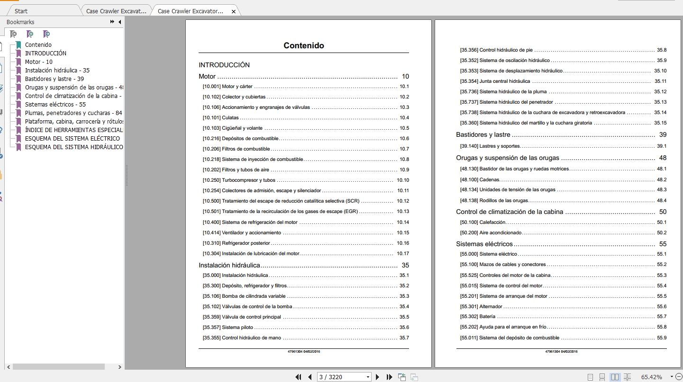Image resolution: width=683 pixels, height=382 pixels.
Task: Add new bookmark with the plus icon
Action: click(30, 34)
